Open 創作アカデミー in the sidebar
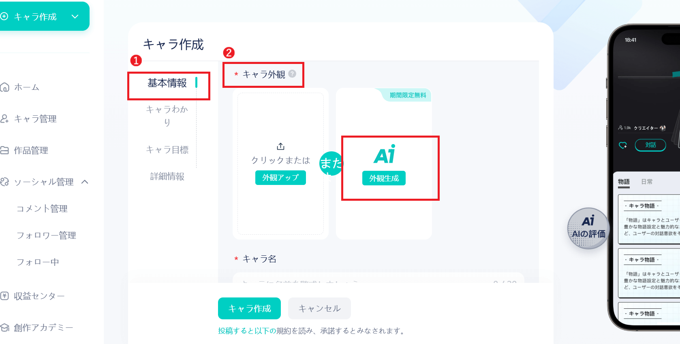 pos(43,328)
